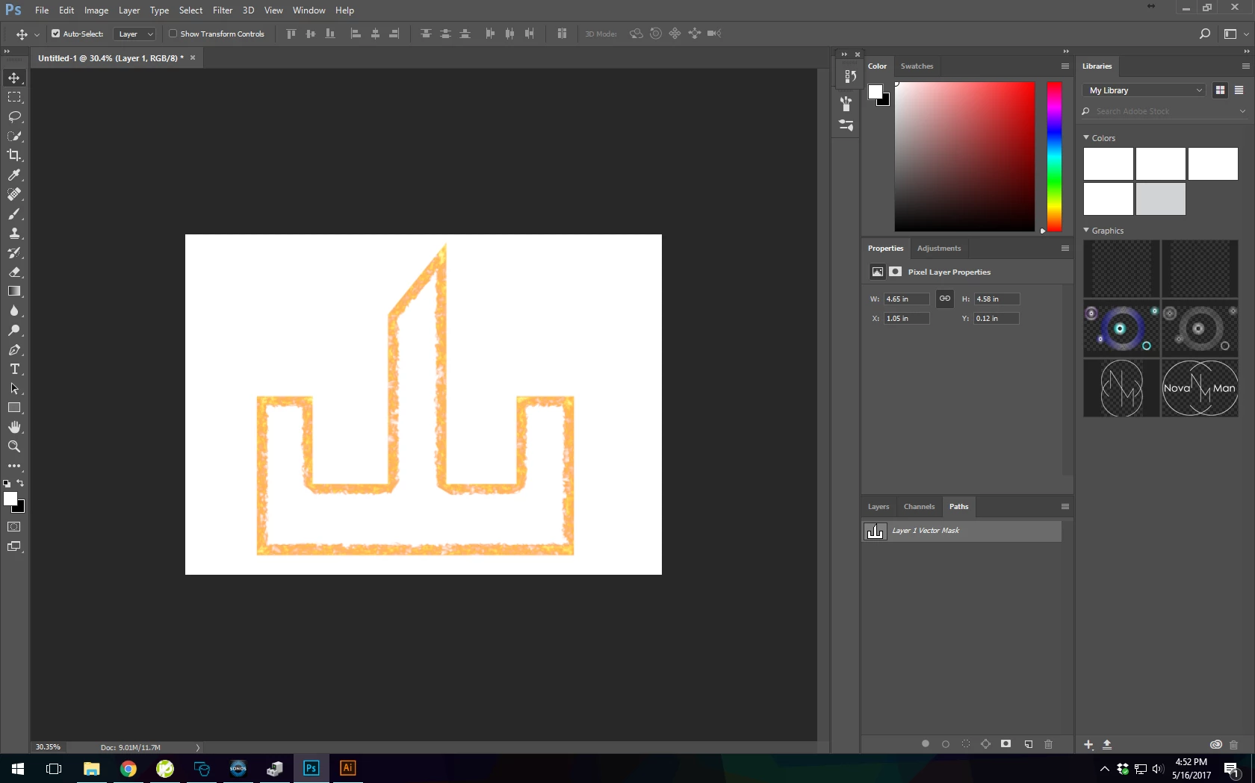This screenshot has width=1255, height=783.
Task: Open the Properties panel options menu
Action: (x=1065, y=248)
